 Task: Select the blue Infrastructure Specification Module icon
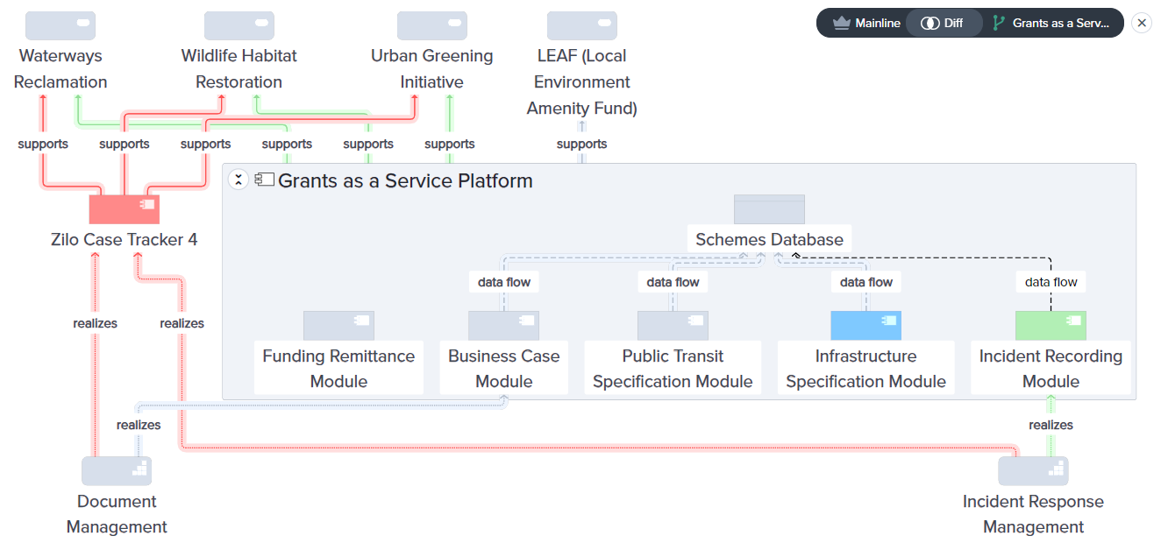[865, 324]
